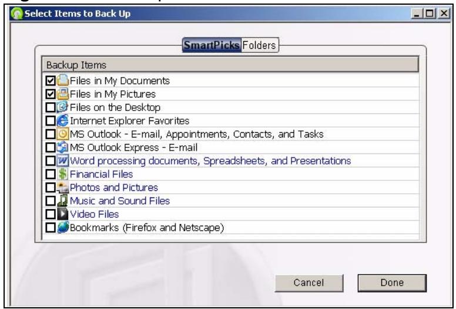Click 'Internet Explorer Favorites' label
This screenshot has width=456, height=309.
point(130,120)
